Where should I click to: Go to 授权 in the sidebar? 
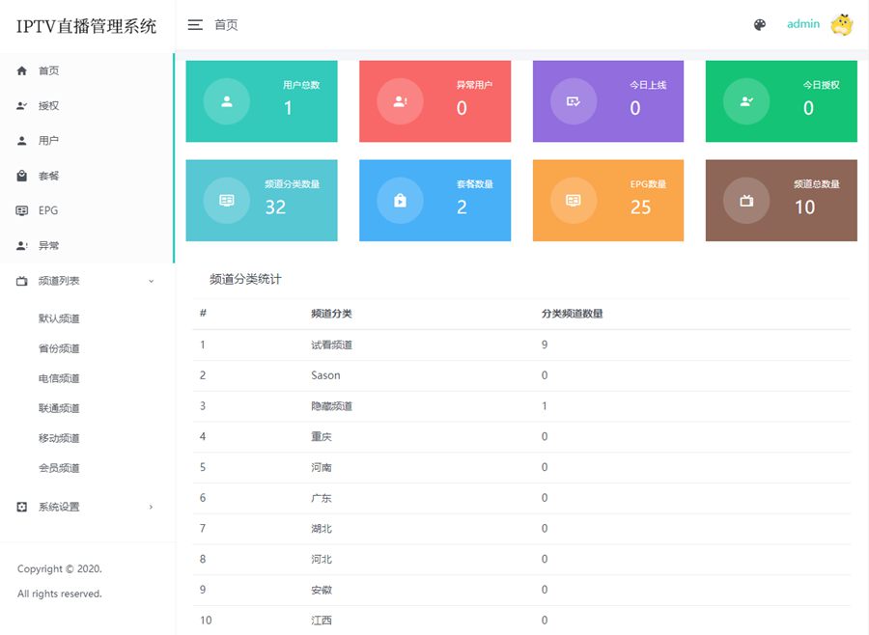click(x=48, y=106)
